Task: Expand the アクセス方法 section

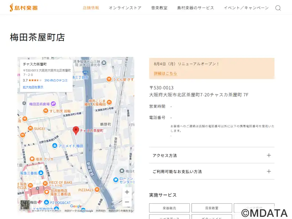Action: coord(212,155)
